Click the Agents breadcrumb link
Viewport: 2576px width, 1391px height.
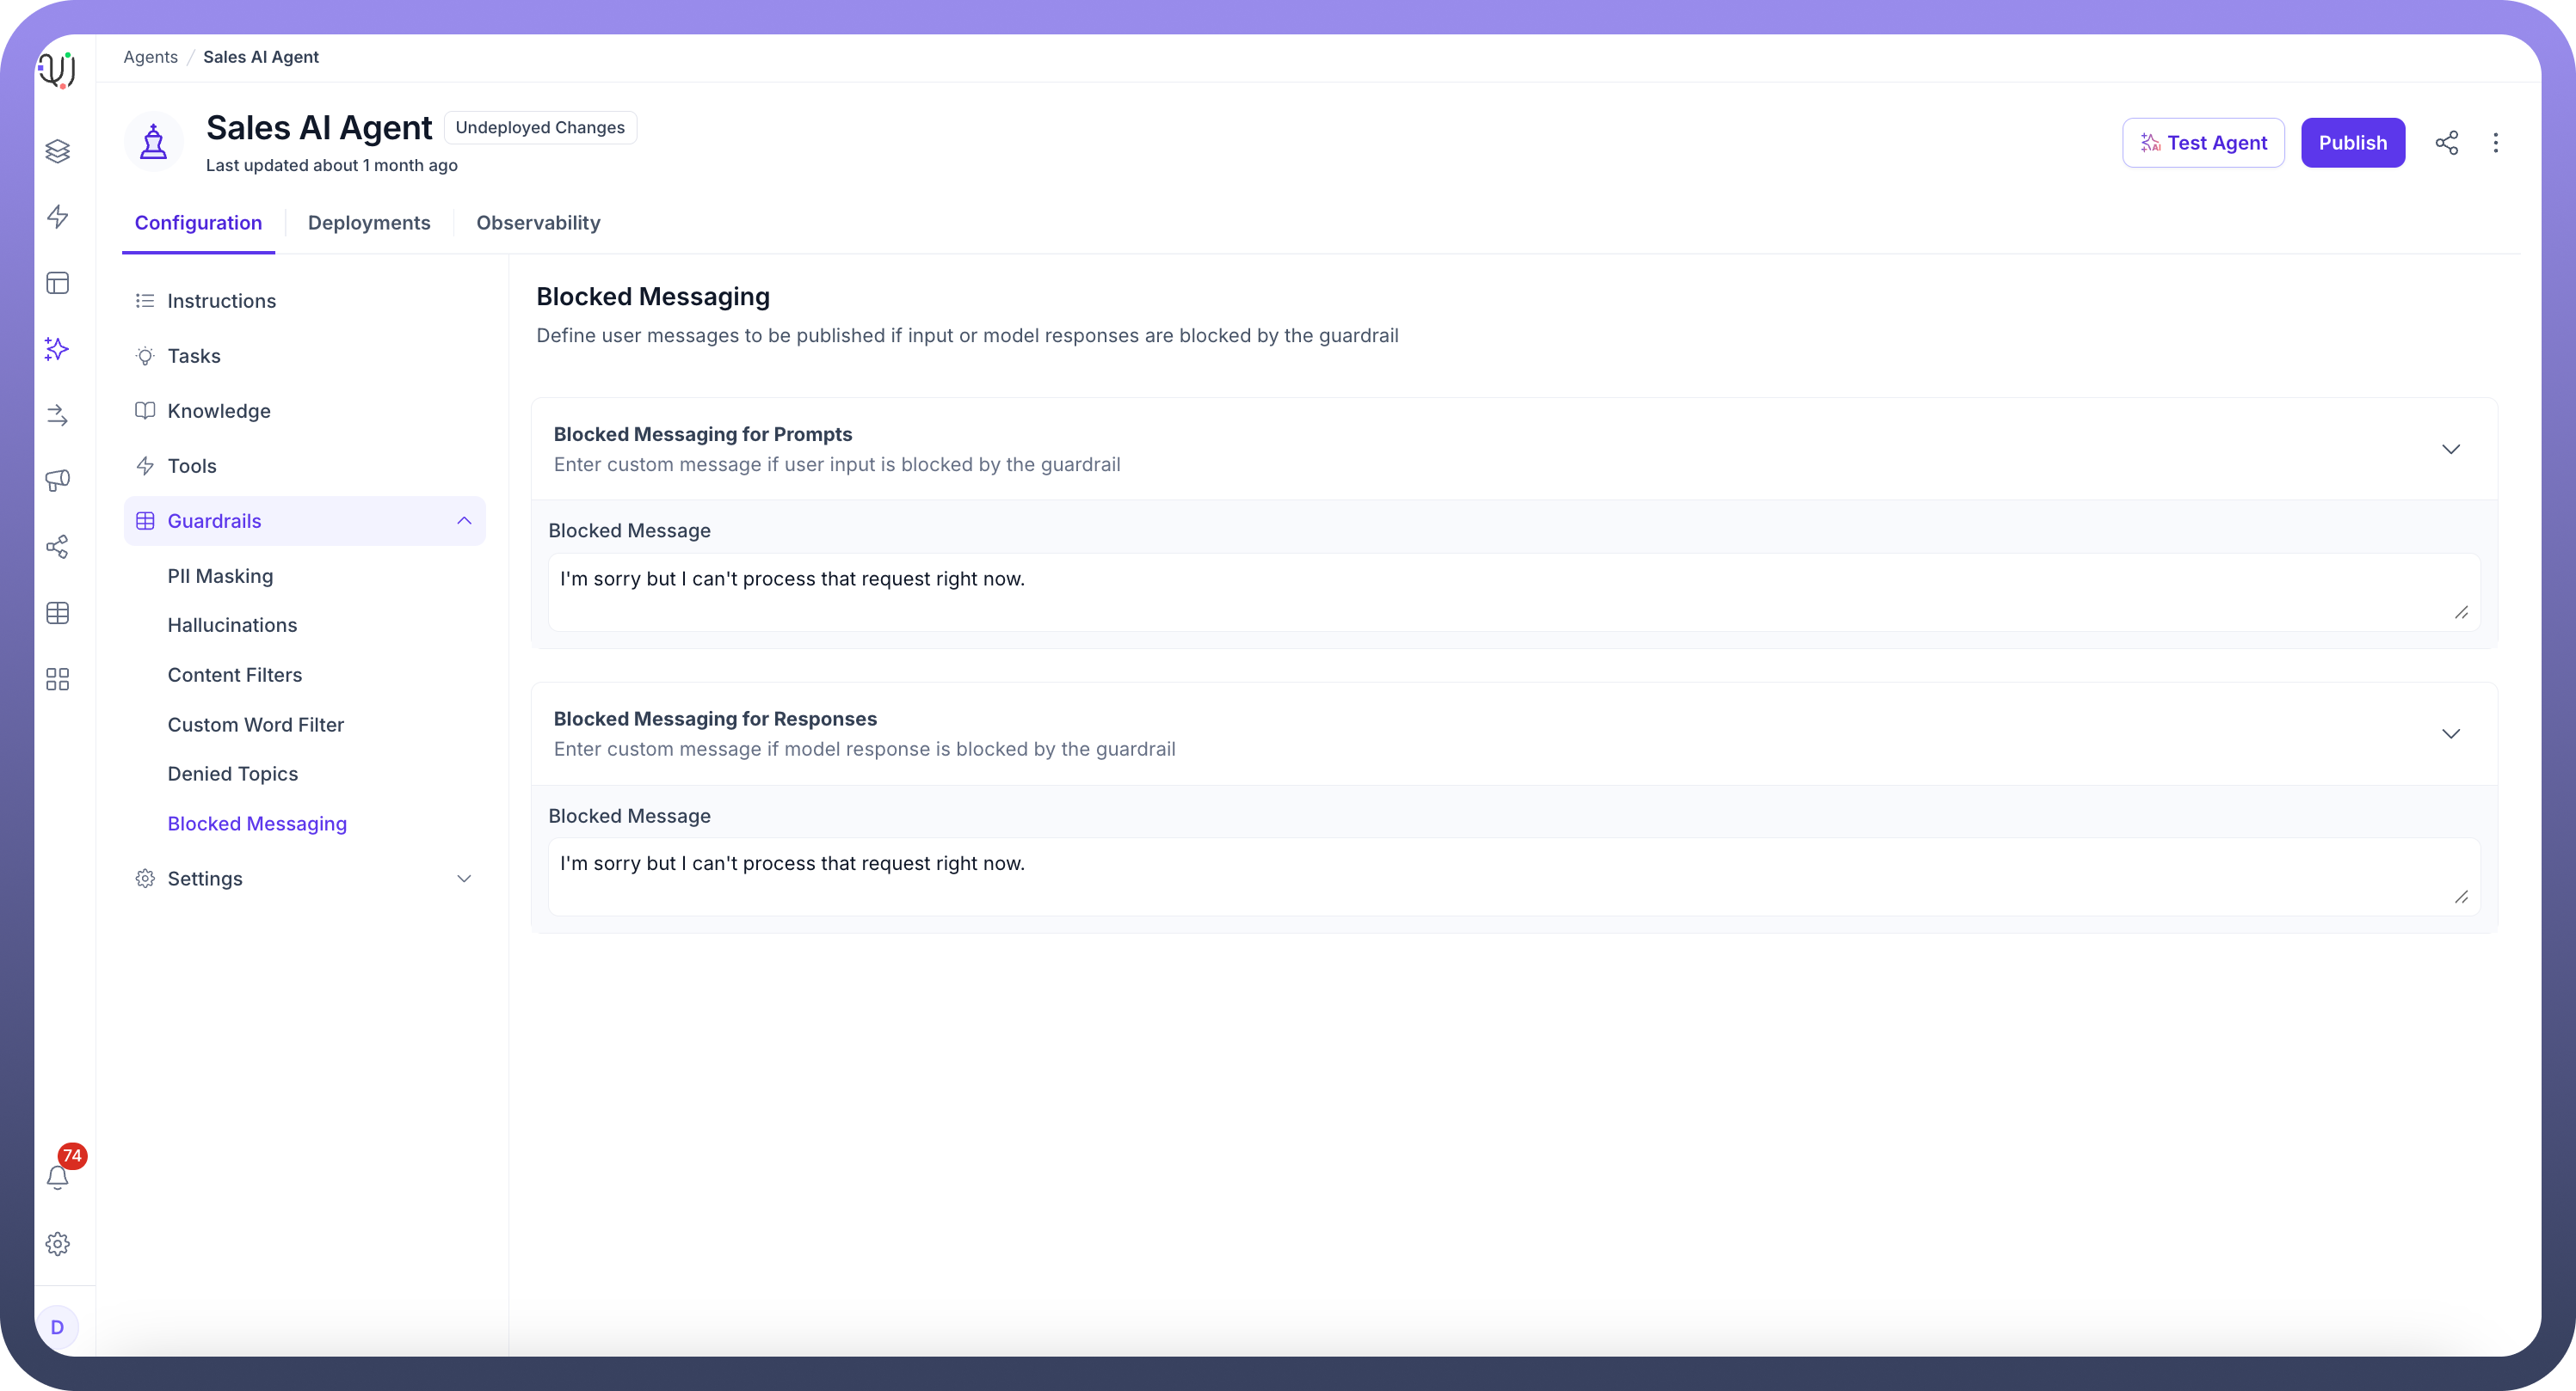(151, 57)
